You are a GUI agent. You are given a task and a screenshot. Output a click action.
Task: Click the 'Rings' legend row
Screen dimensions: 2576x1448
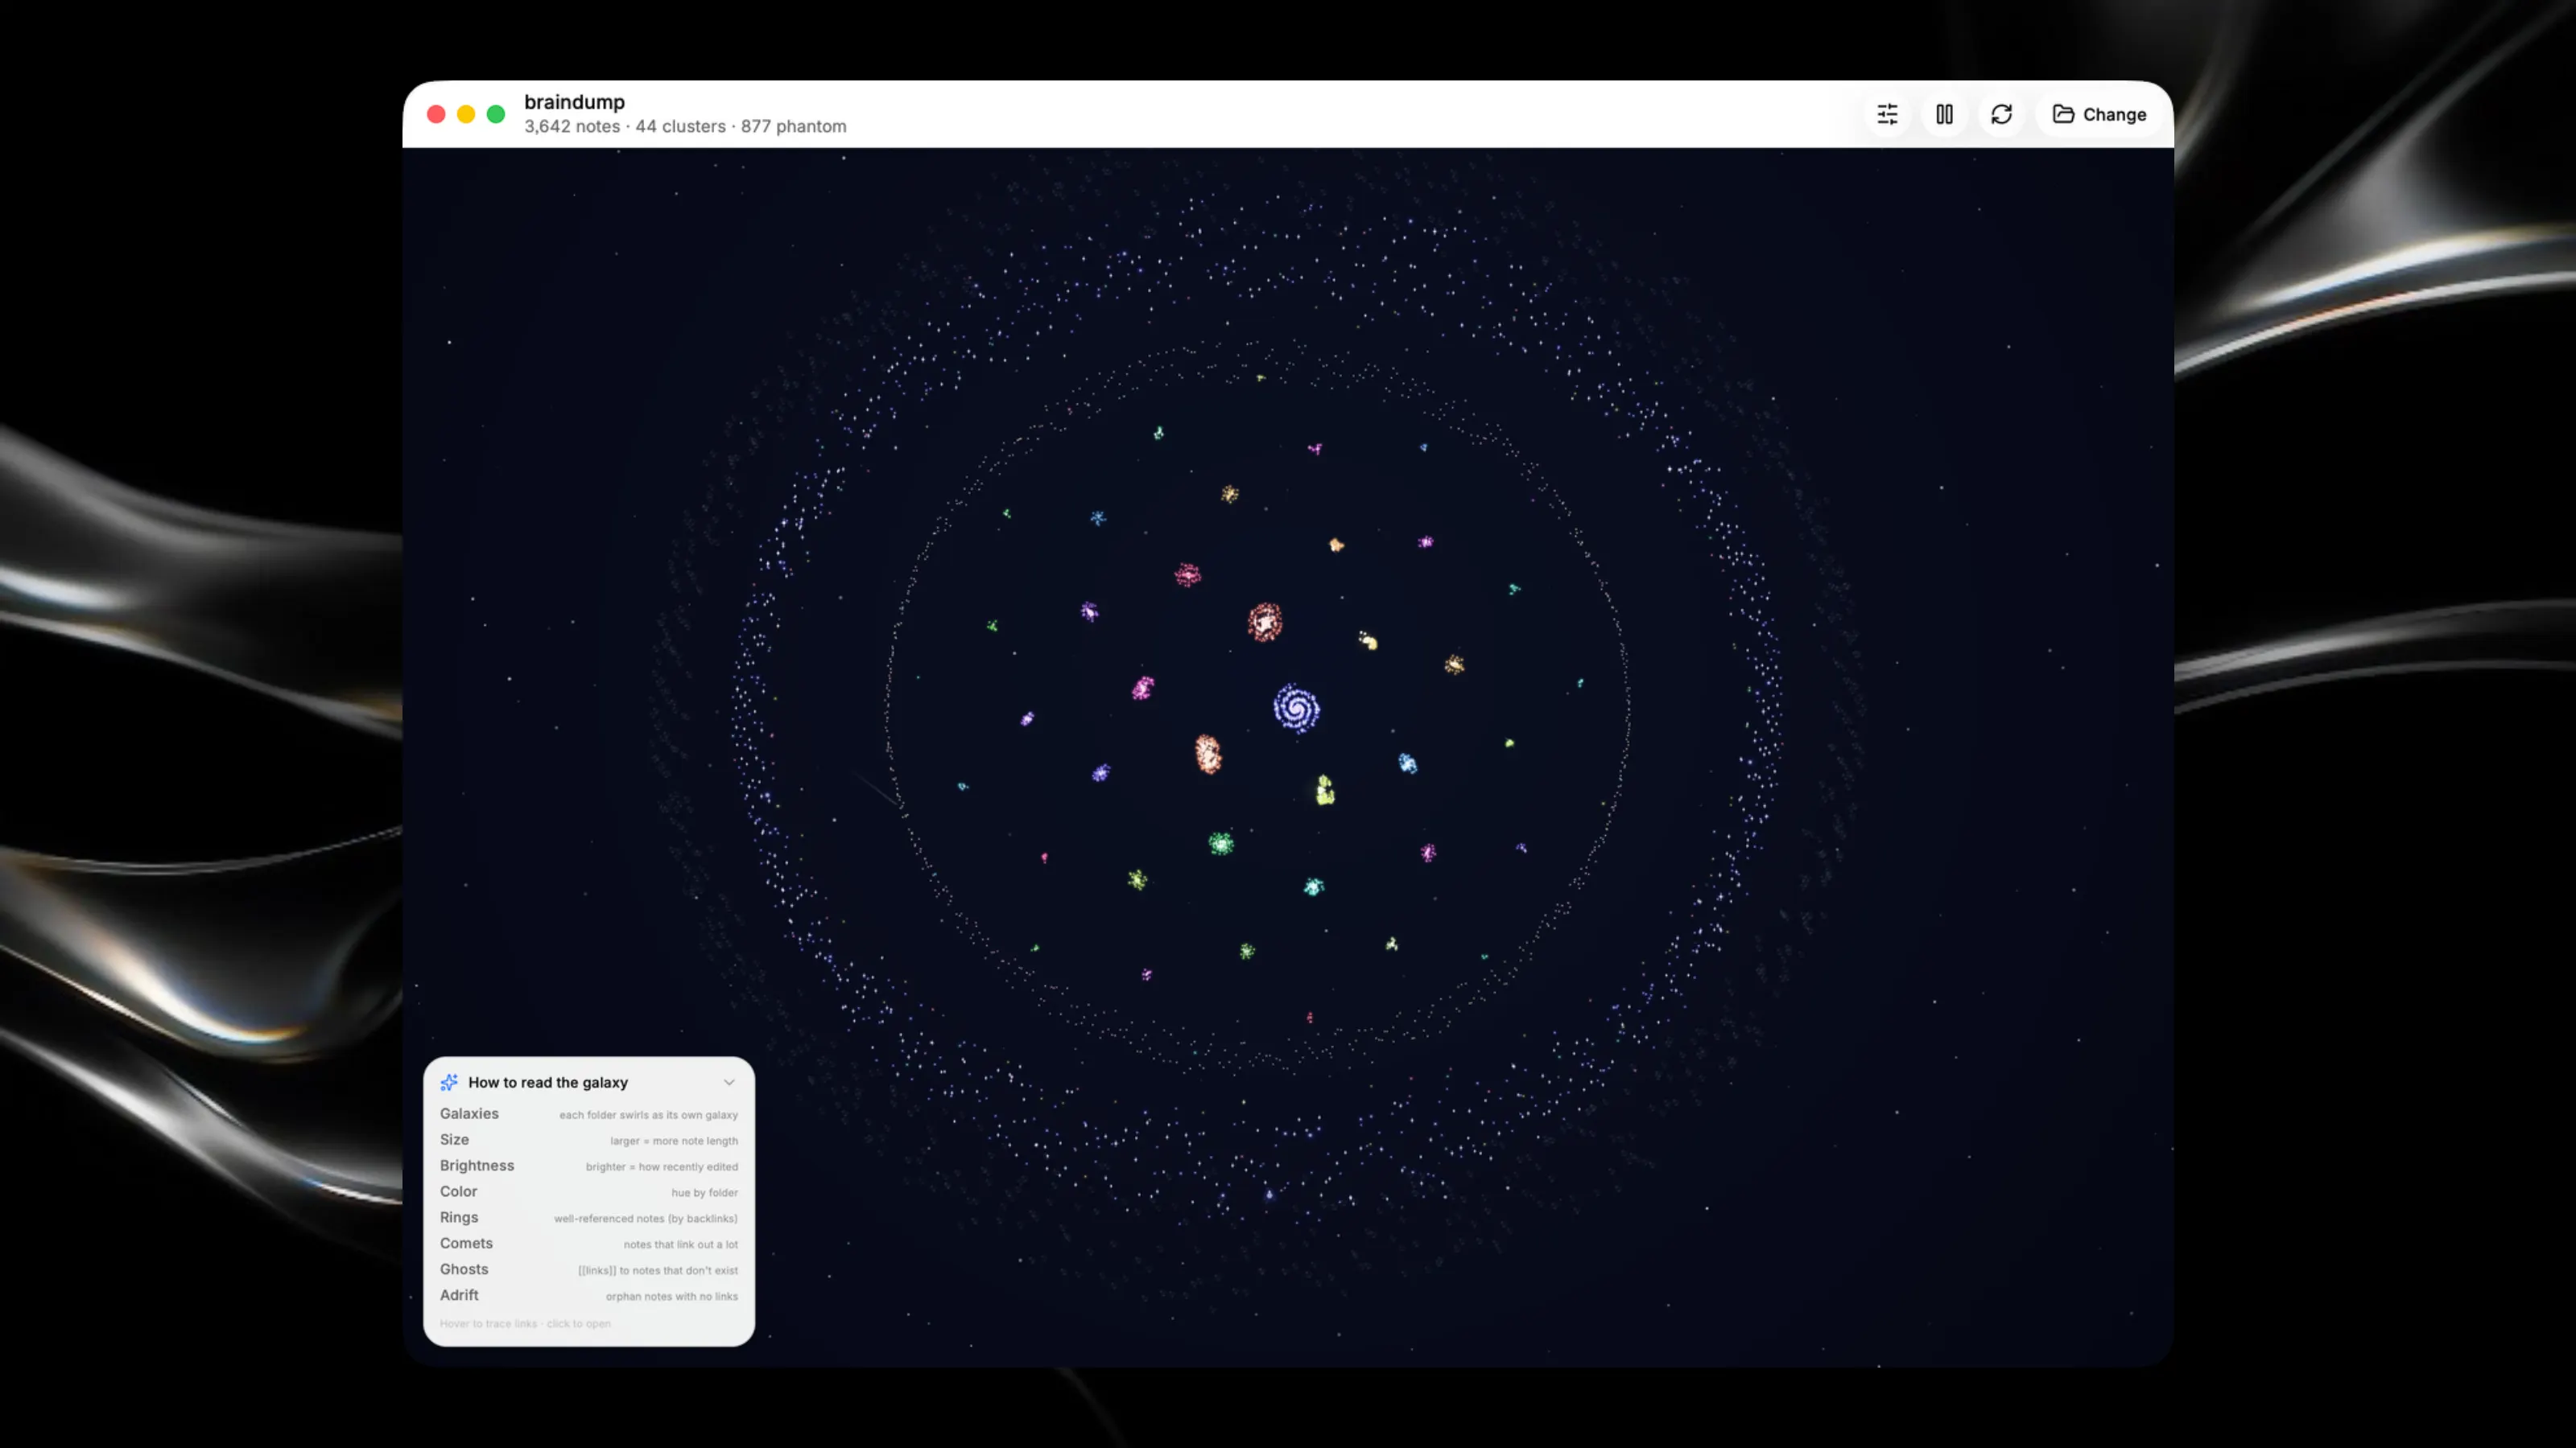[x=589, y=1218]
